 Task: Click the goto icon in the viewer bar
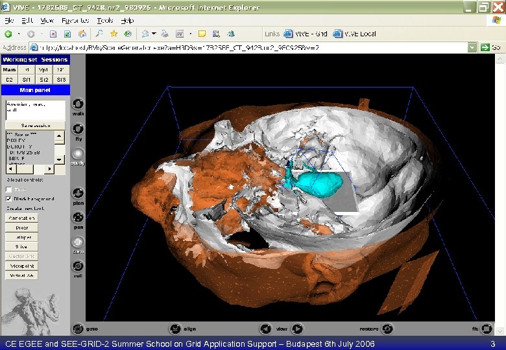point(78,329)
